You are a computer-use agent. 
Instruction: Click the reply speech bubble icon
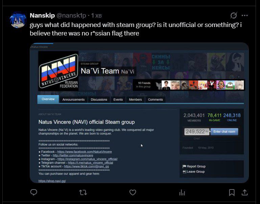[x=34, y=192]
